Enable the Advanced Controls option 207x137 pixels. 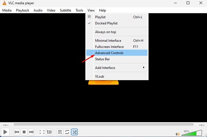point(117,53)
